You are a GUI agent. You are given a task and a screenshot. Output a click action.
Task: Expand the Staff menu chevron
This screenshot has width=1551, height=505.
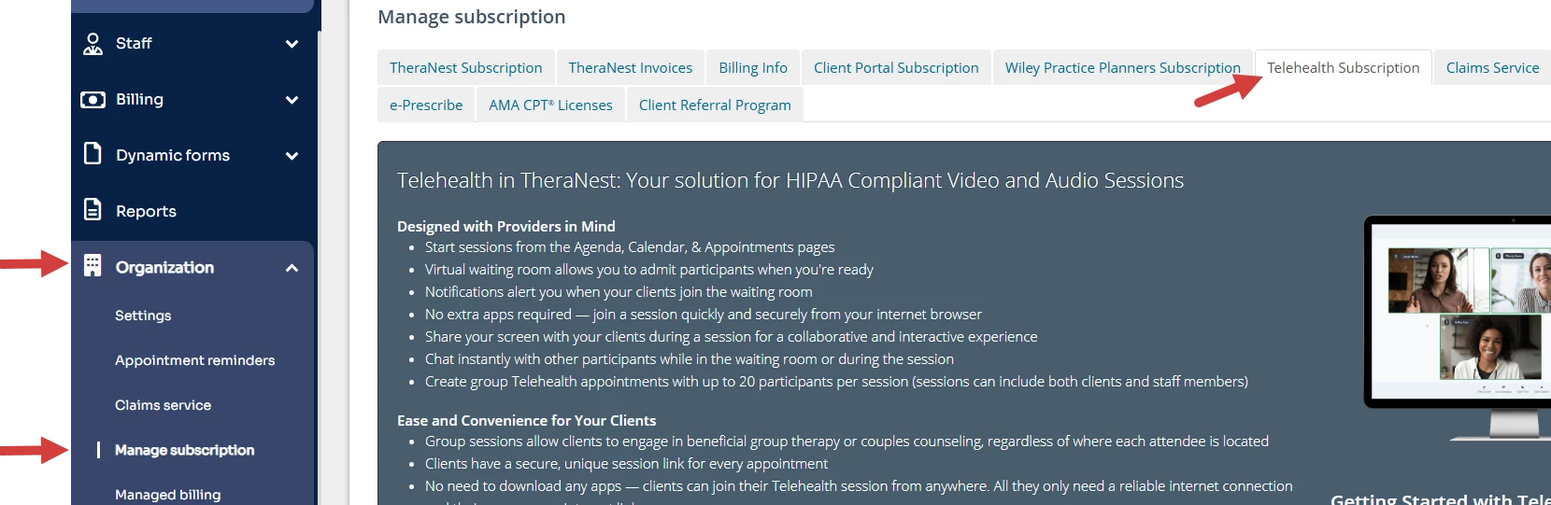292,44
